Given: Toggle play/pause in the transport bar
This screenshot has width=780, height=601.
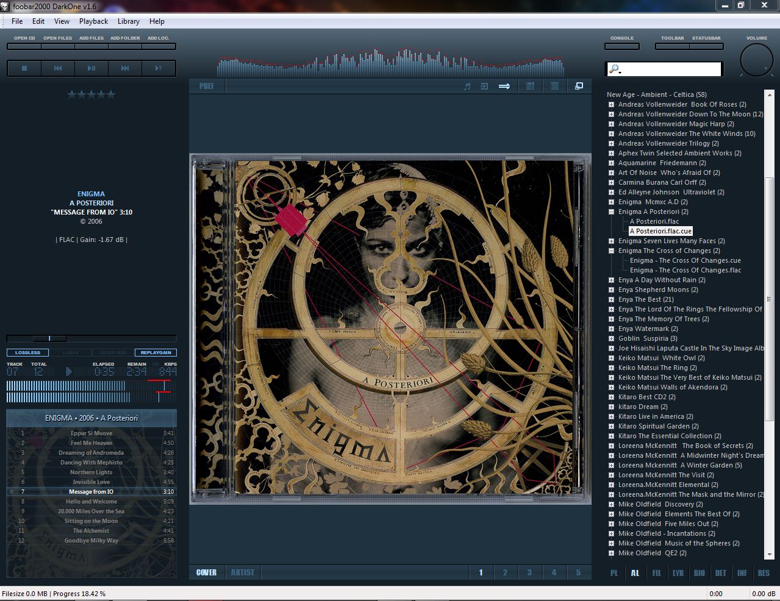Looking at the screenshot, I should point(91,68).
